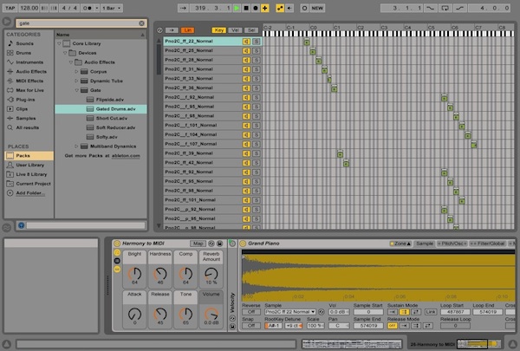Collapse the Gate folder
This screenshot has width=520, height=351.
tap(76, 90)
